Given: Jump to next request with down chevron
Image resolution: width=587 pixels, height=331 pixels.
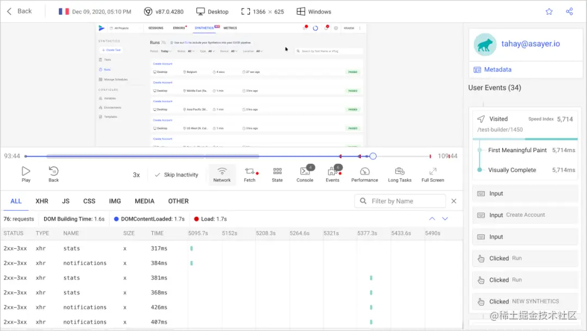Looking at the screenshot, I should click(x=445, y=218).
